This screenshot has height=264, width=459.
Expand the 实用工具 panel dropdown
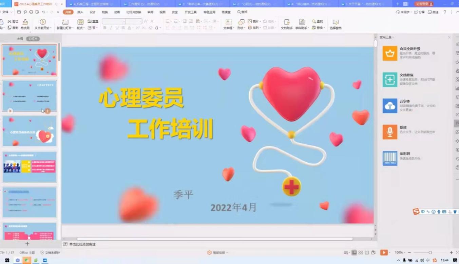click(387, 37)
